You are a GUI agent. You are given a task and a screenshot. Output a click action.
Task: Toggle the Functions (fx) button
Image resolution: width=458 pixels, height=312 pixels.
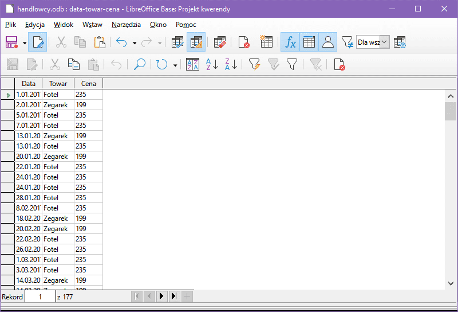click(x=290, y=42)
